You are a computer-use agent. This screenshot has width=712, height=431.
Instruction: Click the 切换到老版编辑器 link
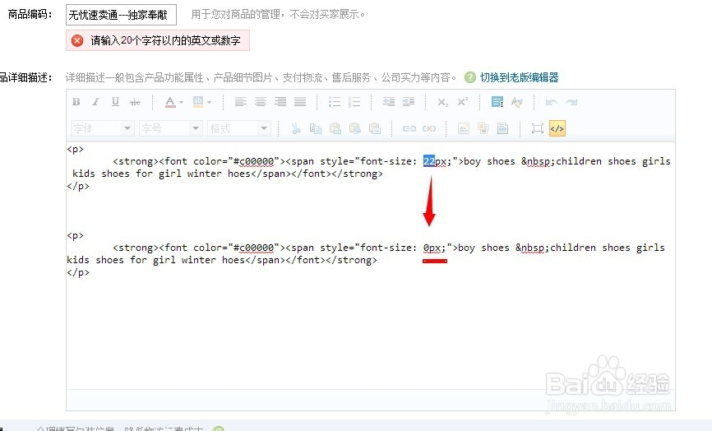tap(519, 77)
